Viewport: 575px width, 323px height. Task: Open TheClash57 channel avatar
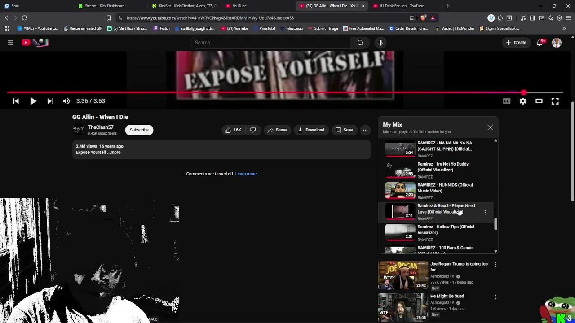point(78,130)
